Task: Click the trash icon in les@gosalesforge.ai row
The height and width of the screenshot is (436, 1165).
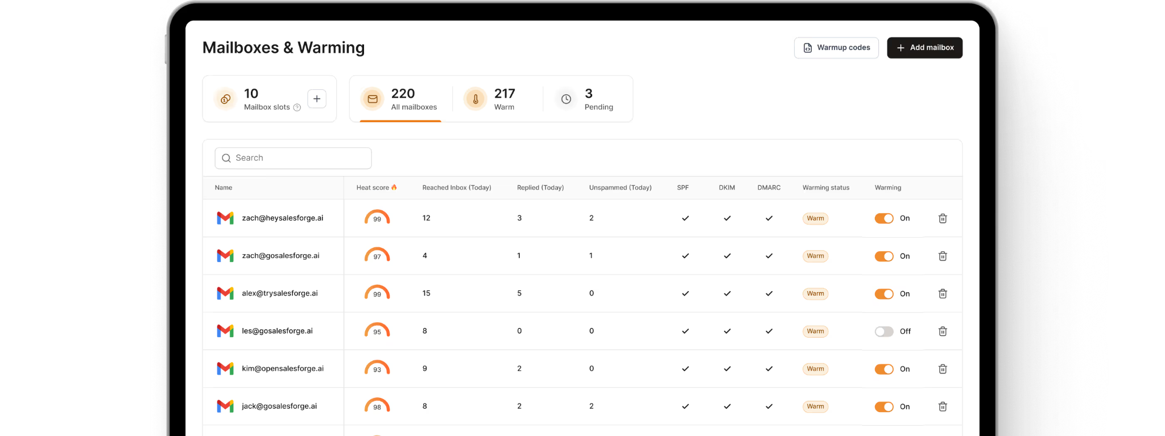Action: (x=943, y=331)
